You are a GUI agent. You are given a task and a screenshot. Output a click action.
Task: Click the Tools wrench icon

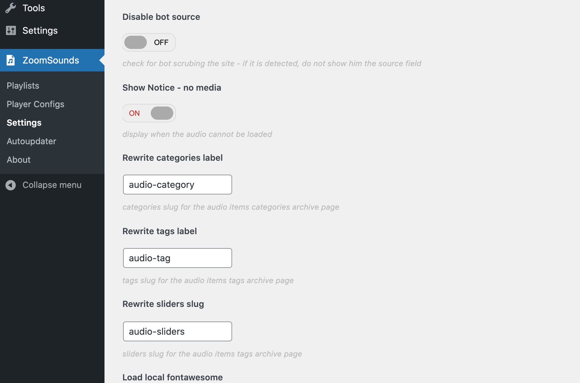(x=11, y=8)
